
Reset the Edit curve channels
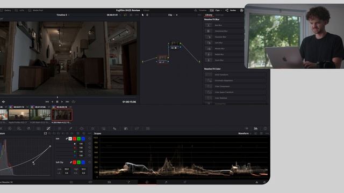[90, 139]
